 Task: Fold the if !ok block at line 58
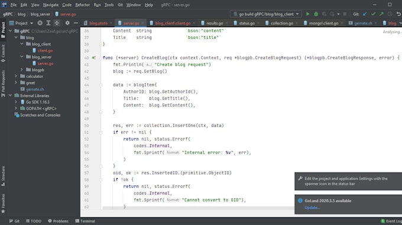point(100,180)
